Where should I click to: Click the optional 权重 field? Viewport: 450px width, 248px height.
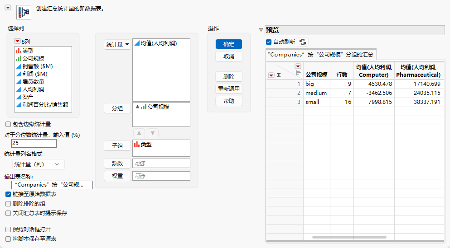(161, 176)
